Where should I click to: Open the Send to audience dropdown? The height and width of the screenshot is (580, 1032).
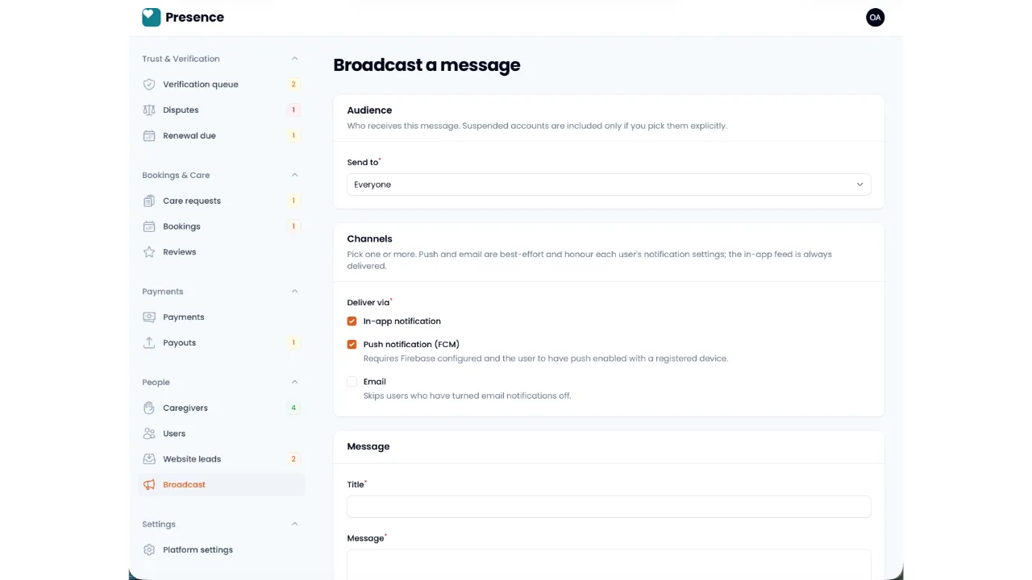tap(609, 184)
